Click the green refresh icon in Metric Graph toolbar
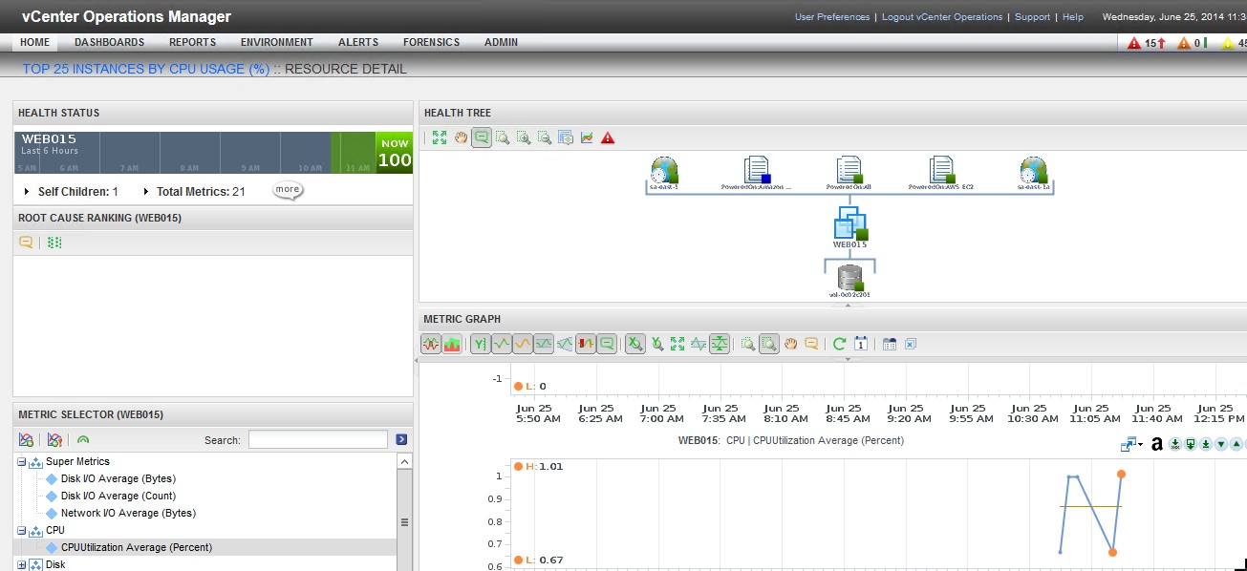The image size is (1247, 571). [x=839, y=344]
